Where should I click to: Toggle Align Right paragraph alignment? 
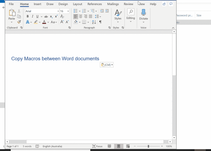click(86, 16)
